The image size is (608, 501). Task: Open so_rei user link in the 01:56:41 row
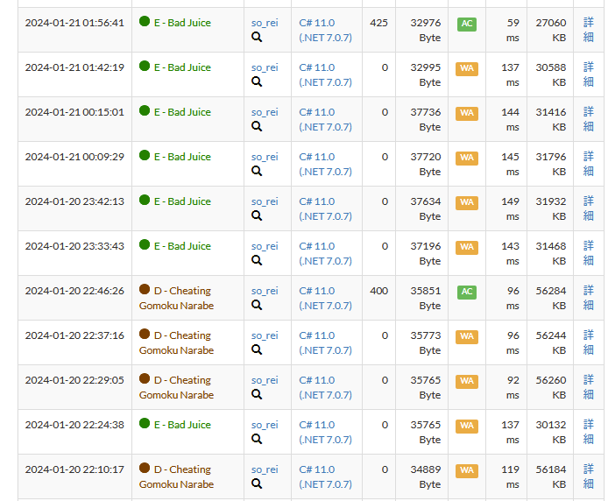pos(265,23)
